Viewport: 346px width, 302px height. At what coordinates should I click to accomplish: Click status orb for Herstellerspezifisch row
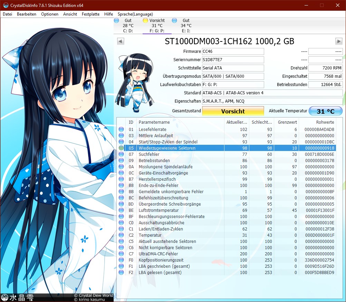click(x=121, y=179)
